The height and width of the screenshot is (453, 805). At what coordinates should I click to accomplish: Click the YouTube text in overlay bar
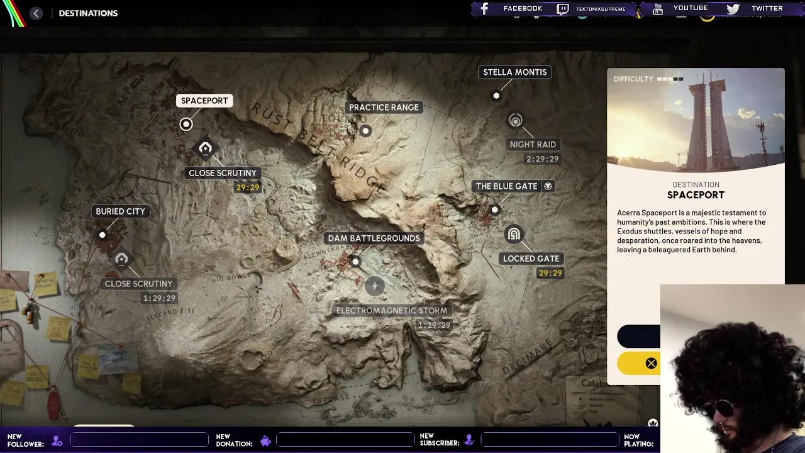691,8
